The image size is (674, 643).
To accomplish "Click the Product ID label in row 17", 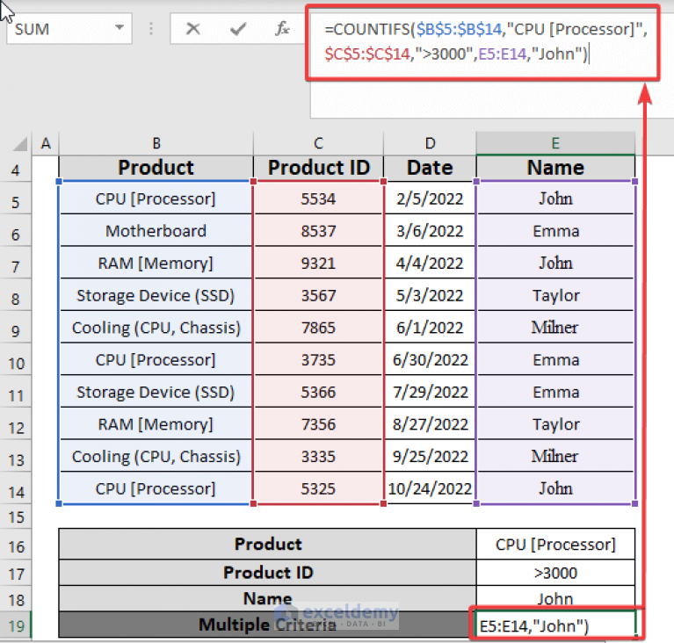I will pos(267,573).
